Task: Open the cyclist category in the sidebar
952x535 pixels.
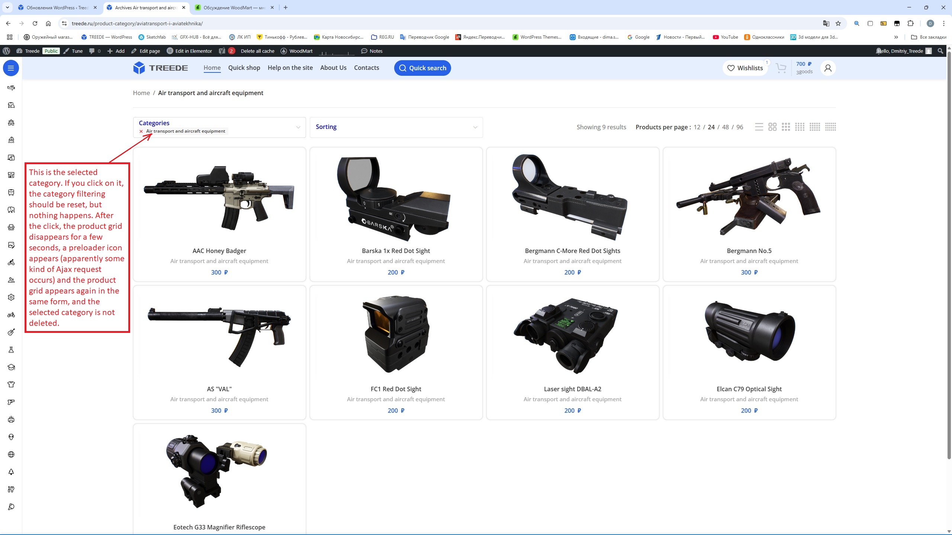Action: pos(11,262)
